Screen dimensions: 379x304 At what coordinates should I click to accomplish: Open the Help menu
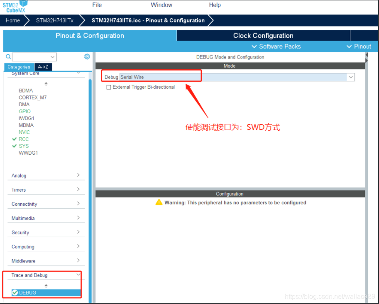pyautogui.click(x=215, y=5)
